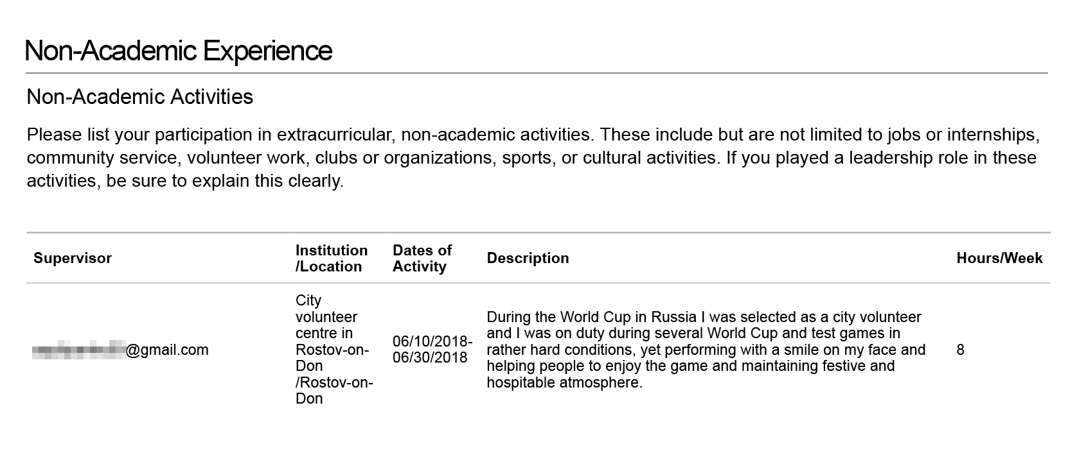1077x453 pixels.
Task: Click the Institution /Location column header
Action: pyautogui.click(x=332, y=258)
